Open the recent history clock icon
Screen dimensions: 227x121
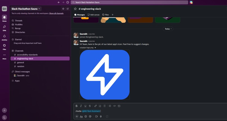[68, 2]
